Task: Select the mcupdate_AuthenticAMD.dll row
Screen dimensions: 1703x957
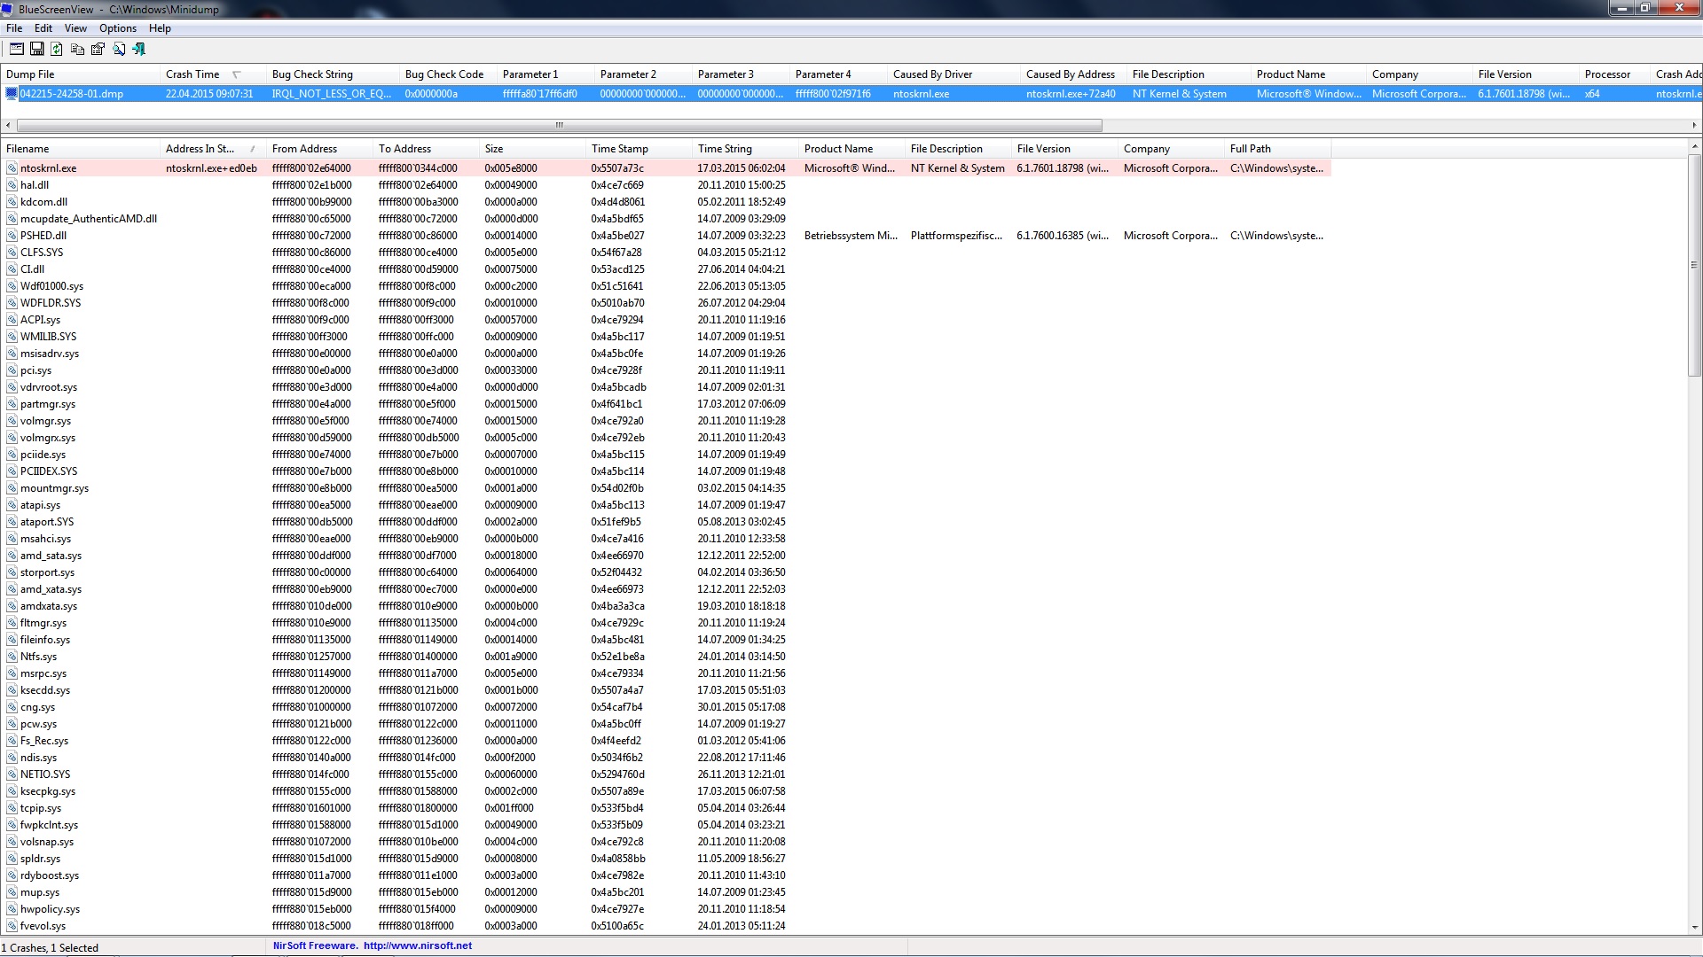Action: (665, 218)
